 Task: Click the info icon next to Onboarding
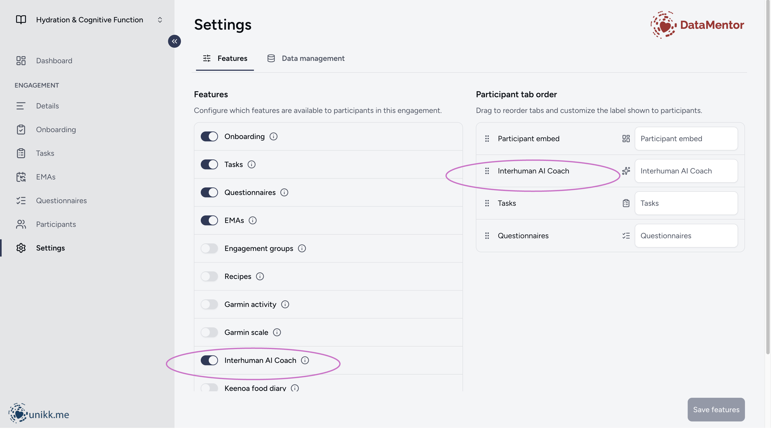click(x=273, y=136)
